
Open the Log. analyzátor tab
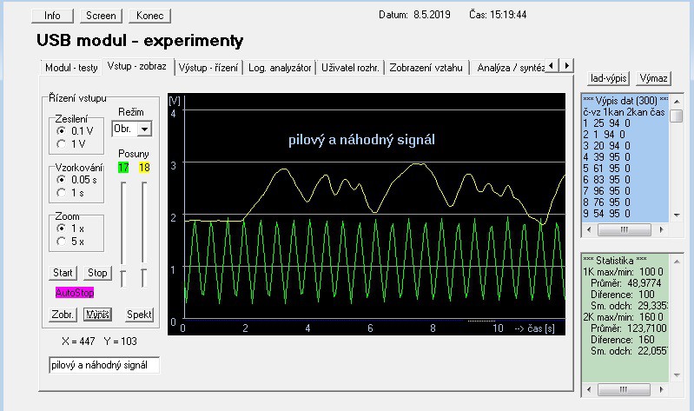pos(280,67)
